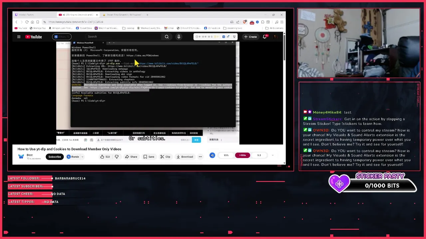
Task: Switch to Stream Title Generator tab
Action: tap(122, 15)
